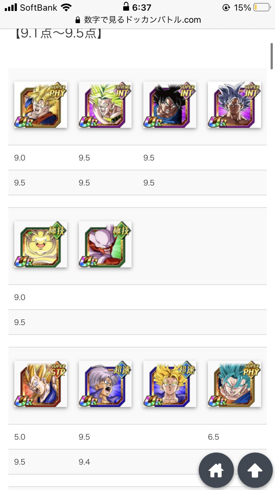Tap the 6.5 score under Vegito Blue
The width and height of the screenshot is (275, 490).
(x=213, y=437)
